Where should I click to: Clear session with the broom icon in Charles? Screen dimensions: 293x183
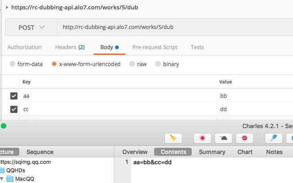[x=173, y=138]
